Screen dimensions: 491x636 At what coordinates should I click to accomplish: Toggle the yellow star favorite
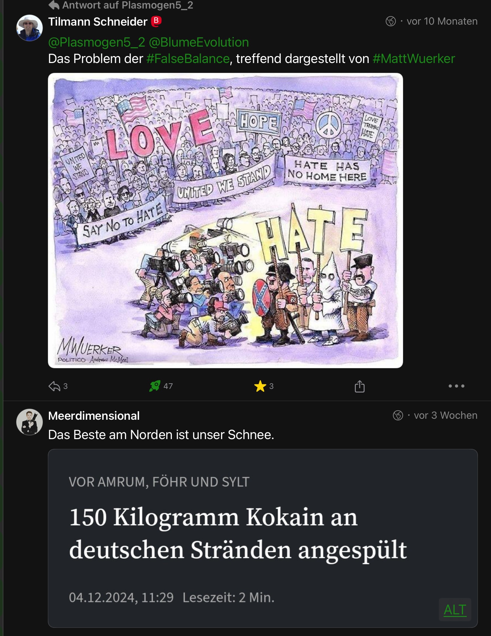click(x=260, y=386)
